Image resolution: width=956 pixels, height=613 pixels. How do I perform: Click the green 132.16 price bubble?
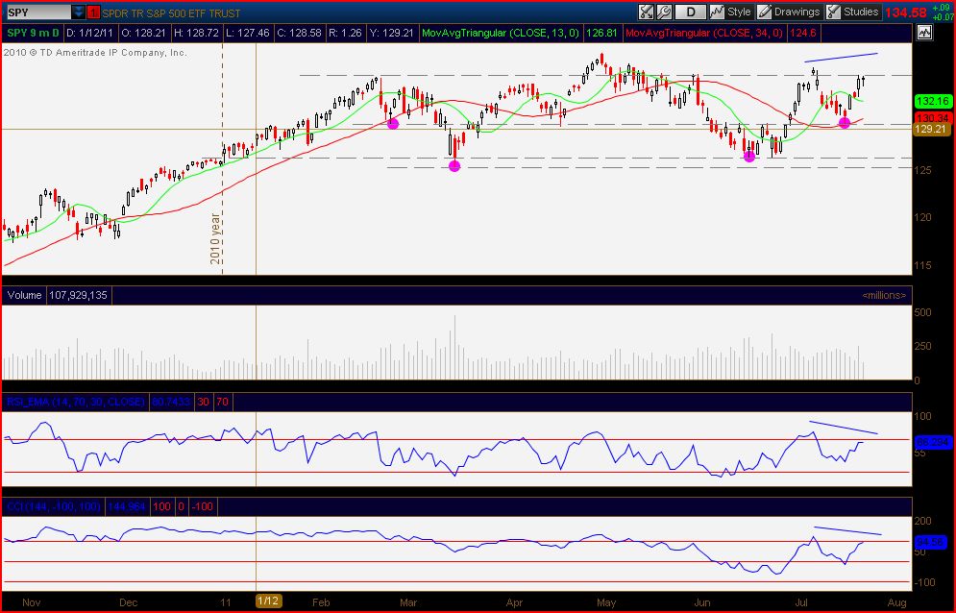[x=933, y=102]
